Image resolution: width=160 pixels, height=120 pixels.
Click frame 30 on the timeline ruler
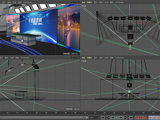[46, 113]
